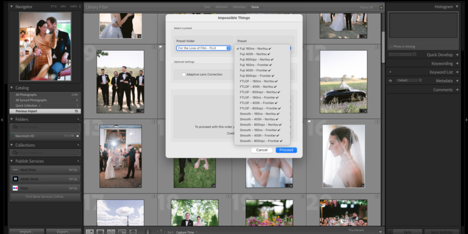Click the Flickr logo icon
The width and height of the screenshot is (468, 234).
[15, 188]
